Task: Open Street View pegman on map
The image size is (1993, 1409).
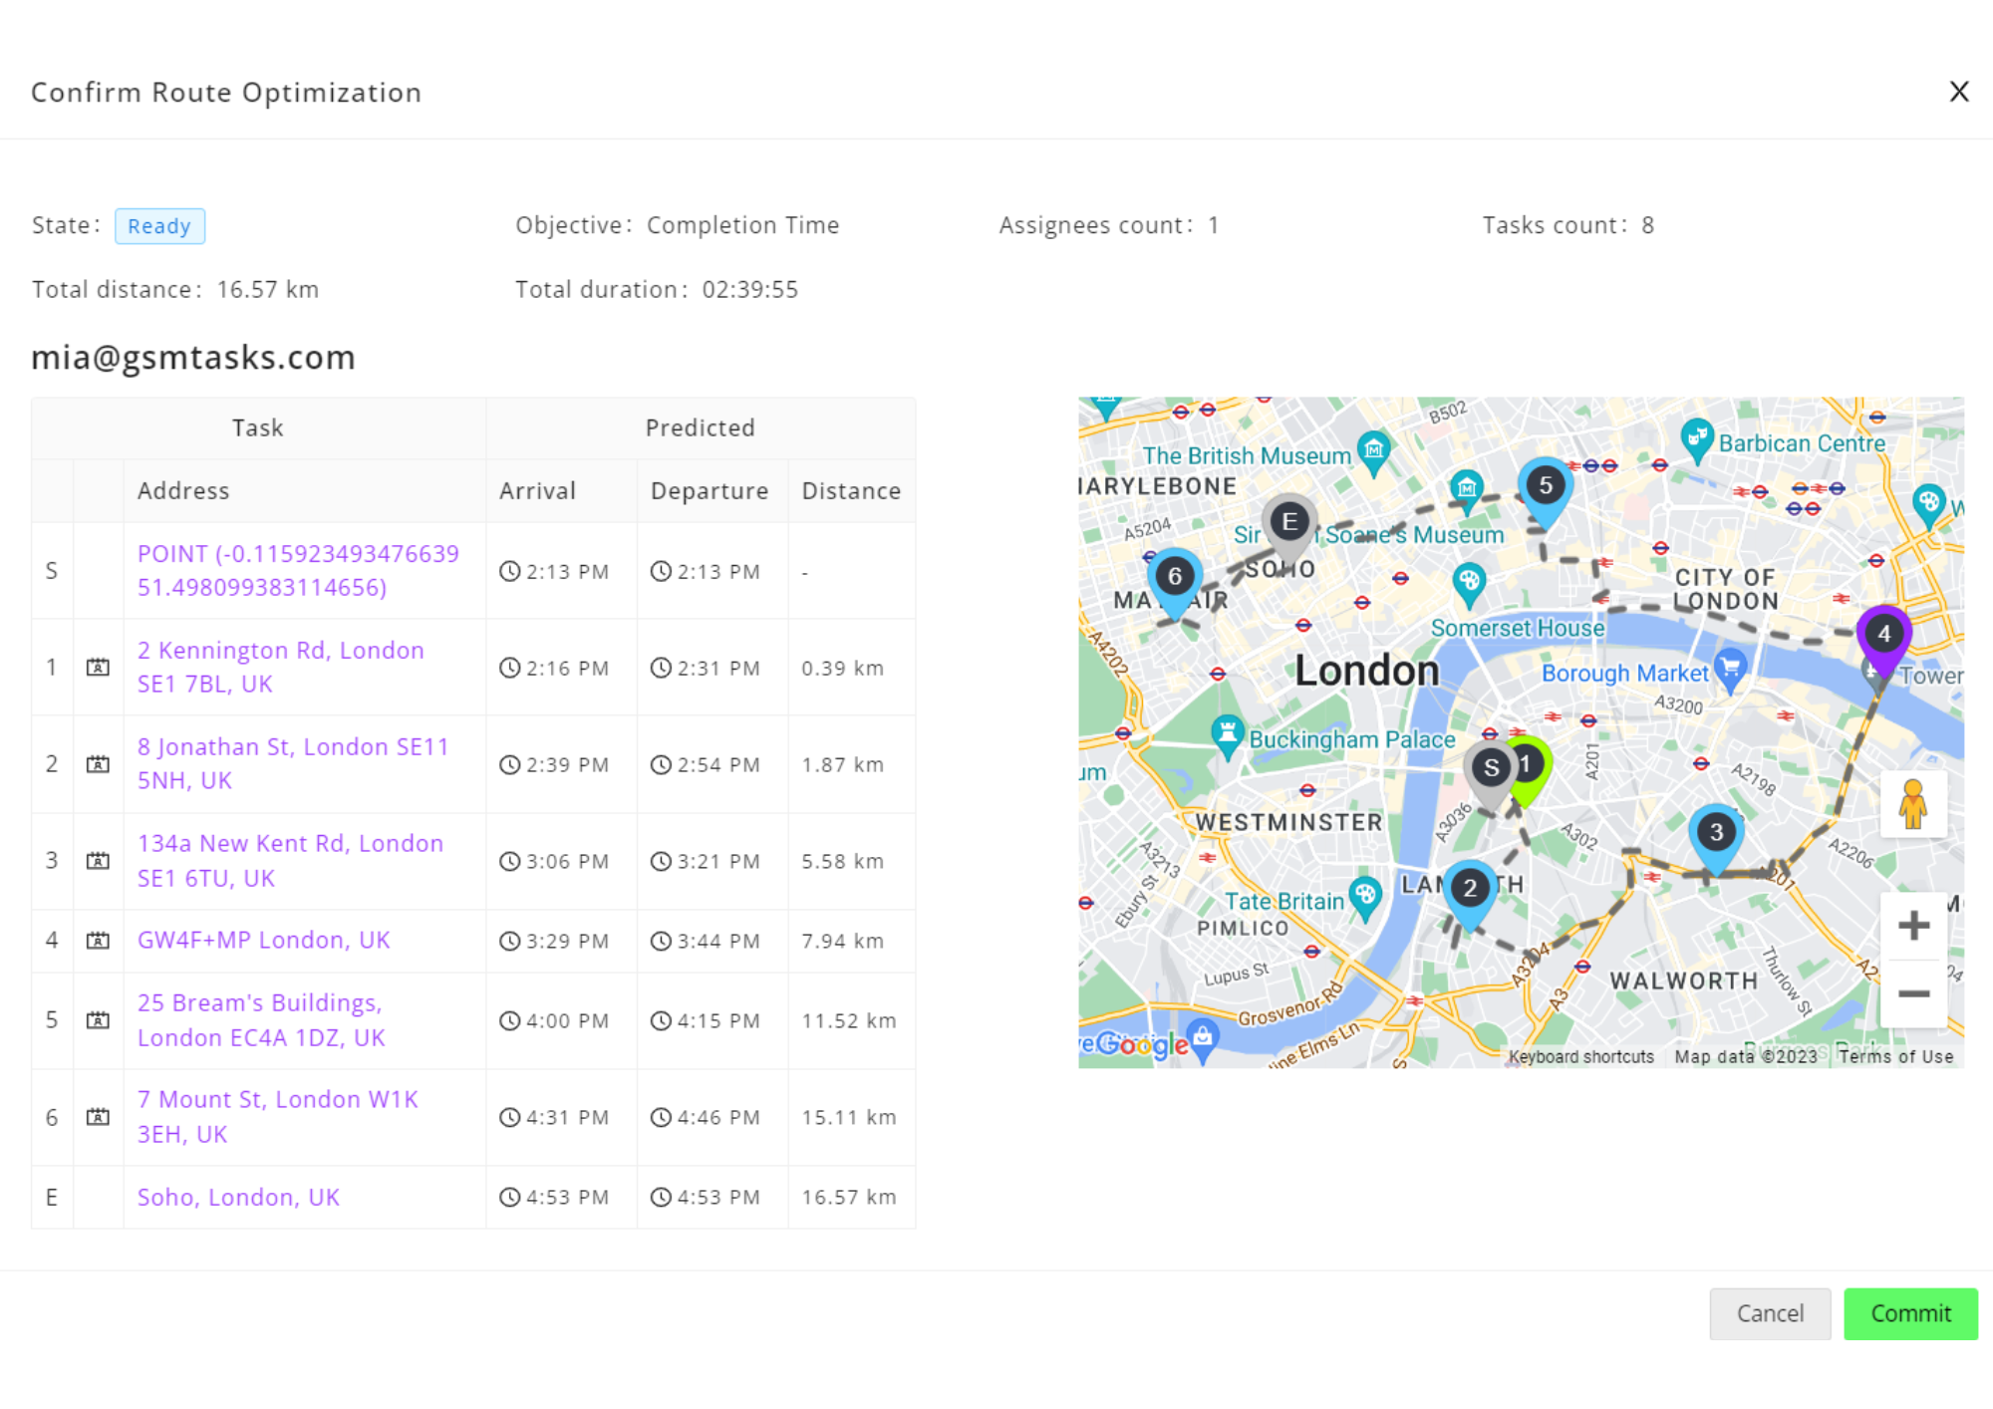Action: (x=1912, y=805)
